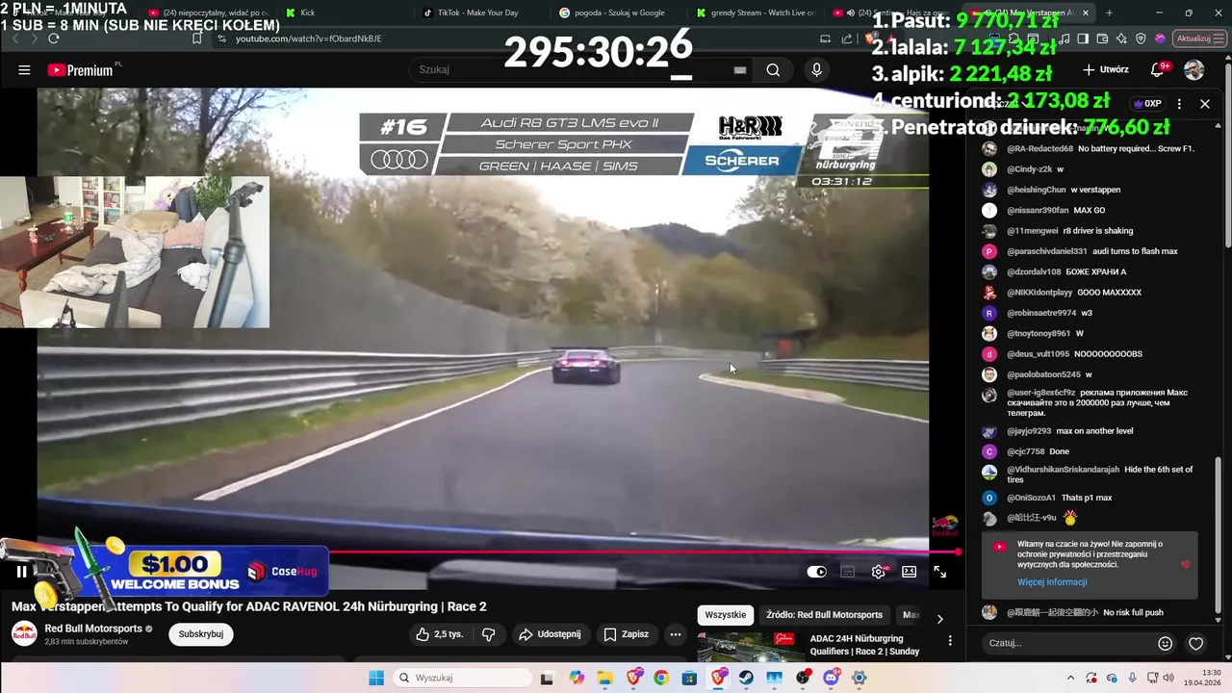Enter fullscreen in the video player
Viewport: 1232px width, 693px height.
pos(940,572)
